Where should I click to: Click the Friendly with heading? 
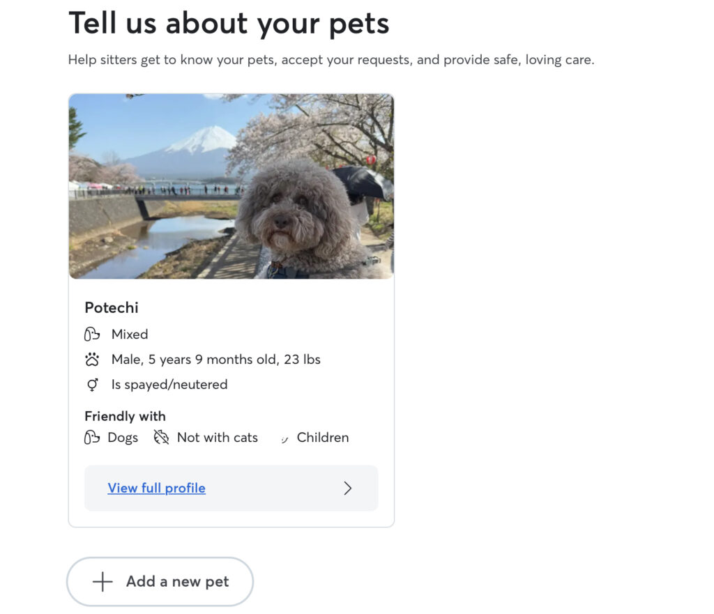(x=125, y=416)
